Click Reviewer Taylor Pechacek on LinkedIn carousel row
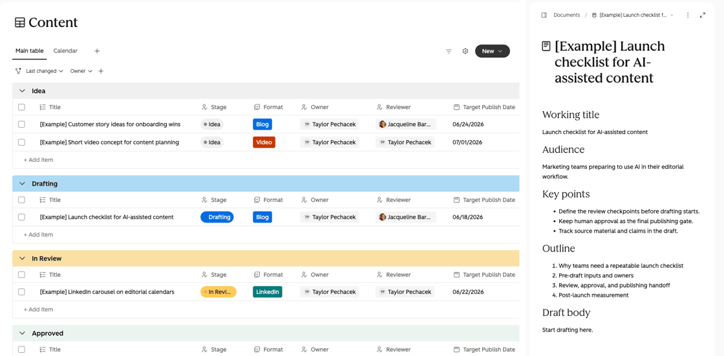 [x=405, y=292]
